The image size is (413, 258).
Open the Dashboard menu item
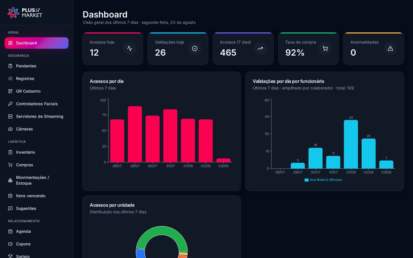point(36,43)
